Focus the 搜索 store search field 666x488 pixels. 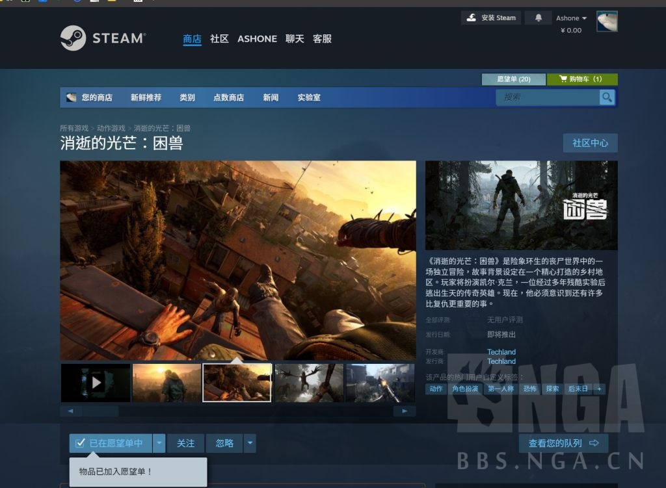click(x=548, y=97)
